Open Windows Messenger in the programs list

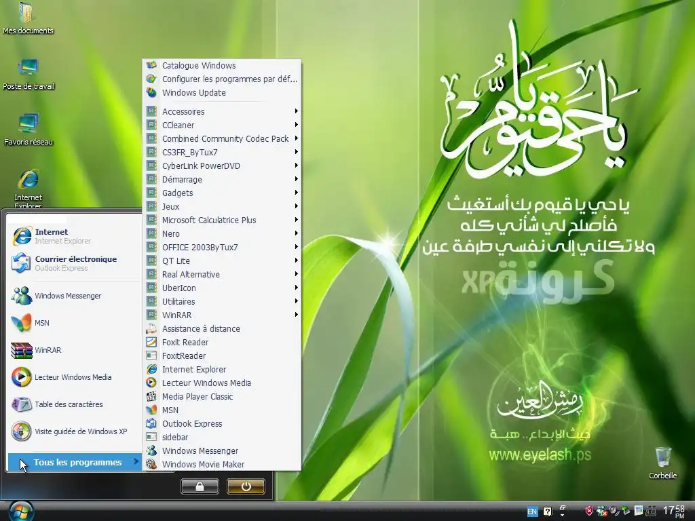click(222, 450)
